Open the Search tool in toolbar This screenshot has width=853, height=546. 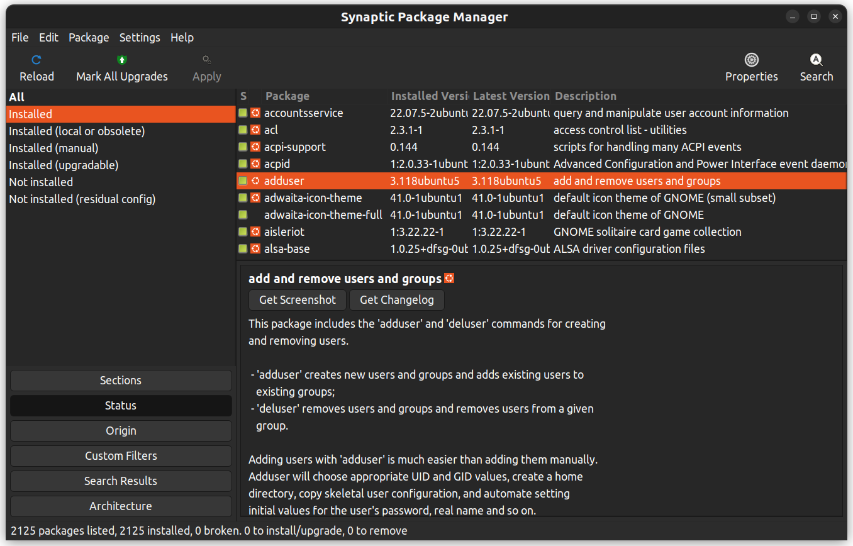(817, 60)
